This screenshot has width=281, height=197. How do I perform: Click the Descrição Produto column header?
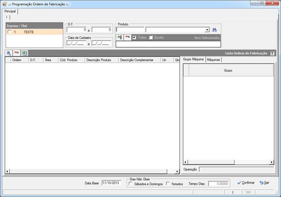[102, 60]
